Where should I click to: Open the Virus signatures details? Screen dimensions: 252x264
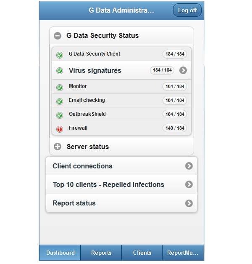coord(95,71)
